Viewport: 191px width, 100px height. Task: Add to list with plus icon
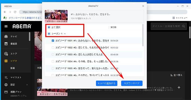click(x=179, y=87)
